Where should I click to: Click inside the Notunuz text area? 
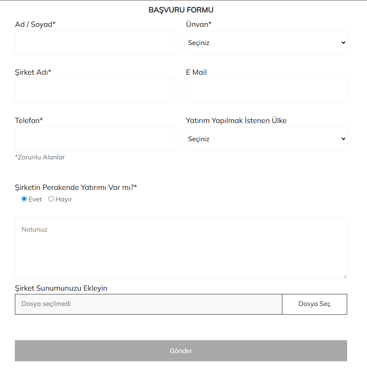pos(181,248)
